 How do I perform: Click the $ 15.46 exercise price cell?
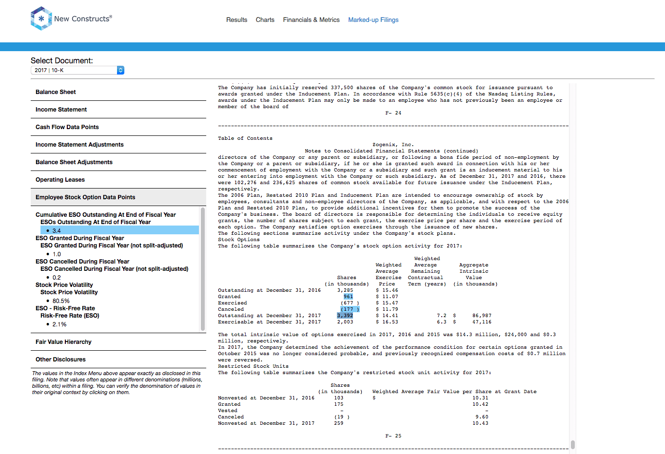point(387,290)
